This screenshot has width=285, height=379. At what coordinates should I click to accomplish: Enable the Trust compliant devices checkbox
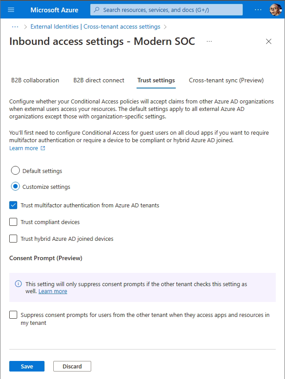click(13, 222)
